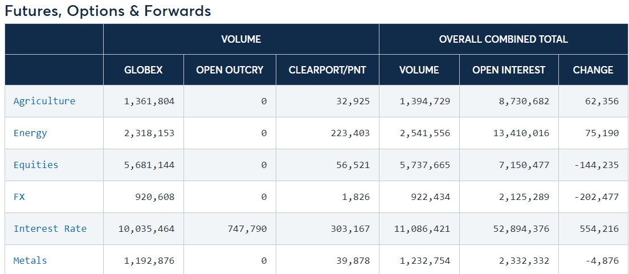Image resolution: width=629 pixels, height=274 pixels.
Task: Click Interest Rate open outcry 747,790
Action: point(247,228)
